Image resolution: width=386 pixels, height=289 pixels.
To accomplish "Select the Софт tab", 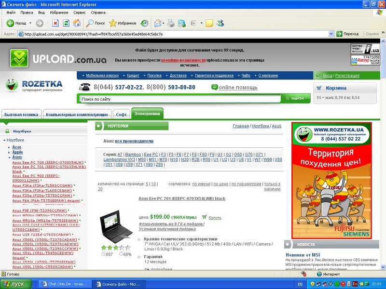I will [121, 115].
